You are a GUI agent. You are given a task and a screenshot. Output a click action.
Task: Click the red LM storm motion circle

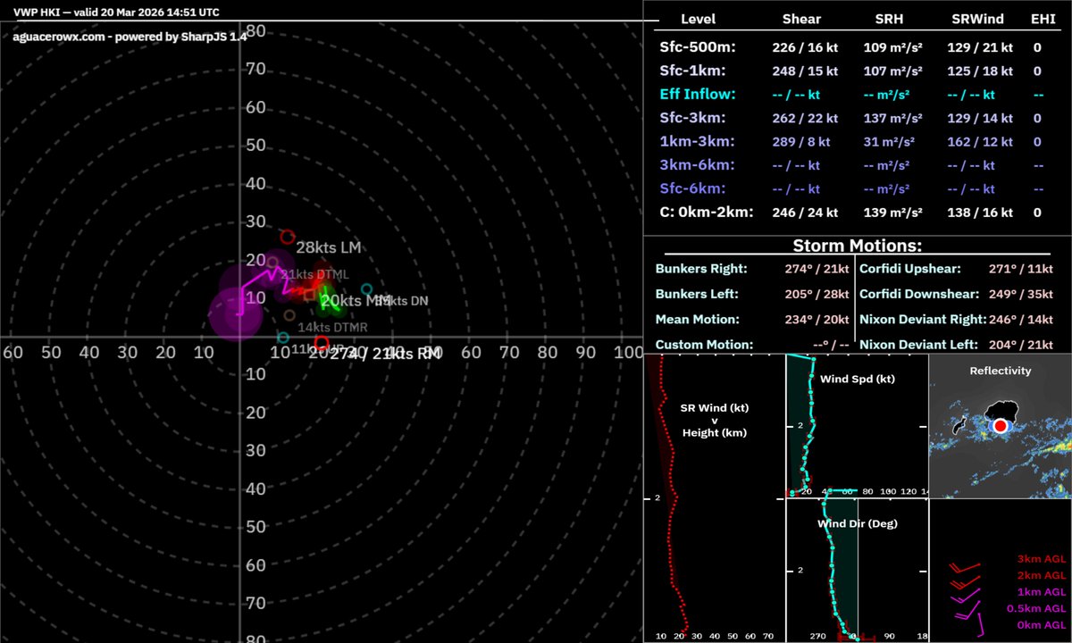click(x=288, y=237)
